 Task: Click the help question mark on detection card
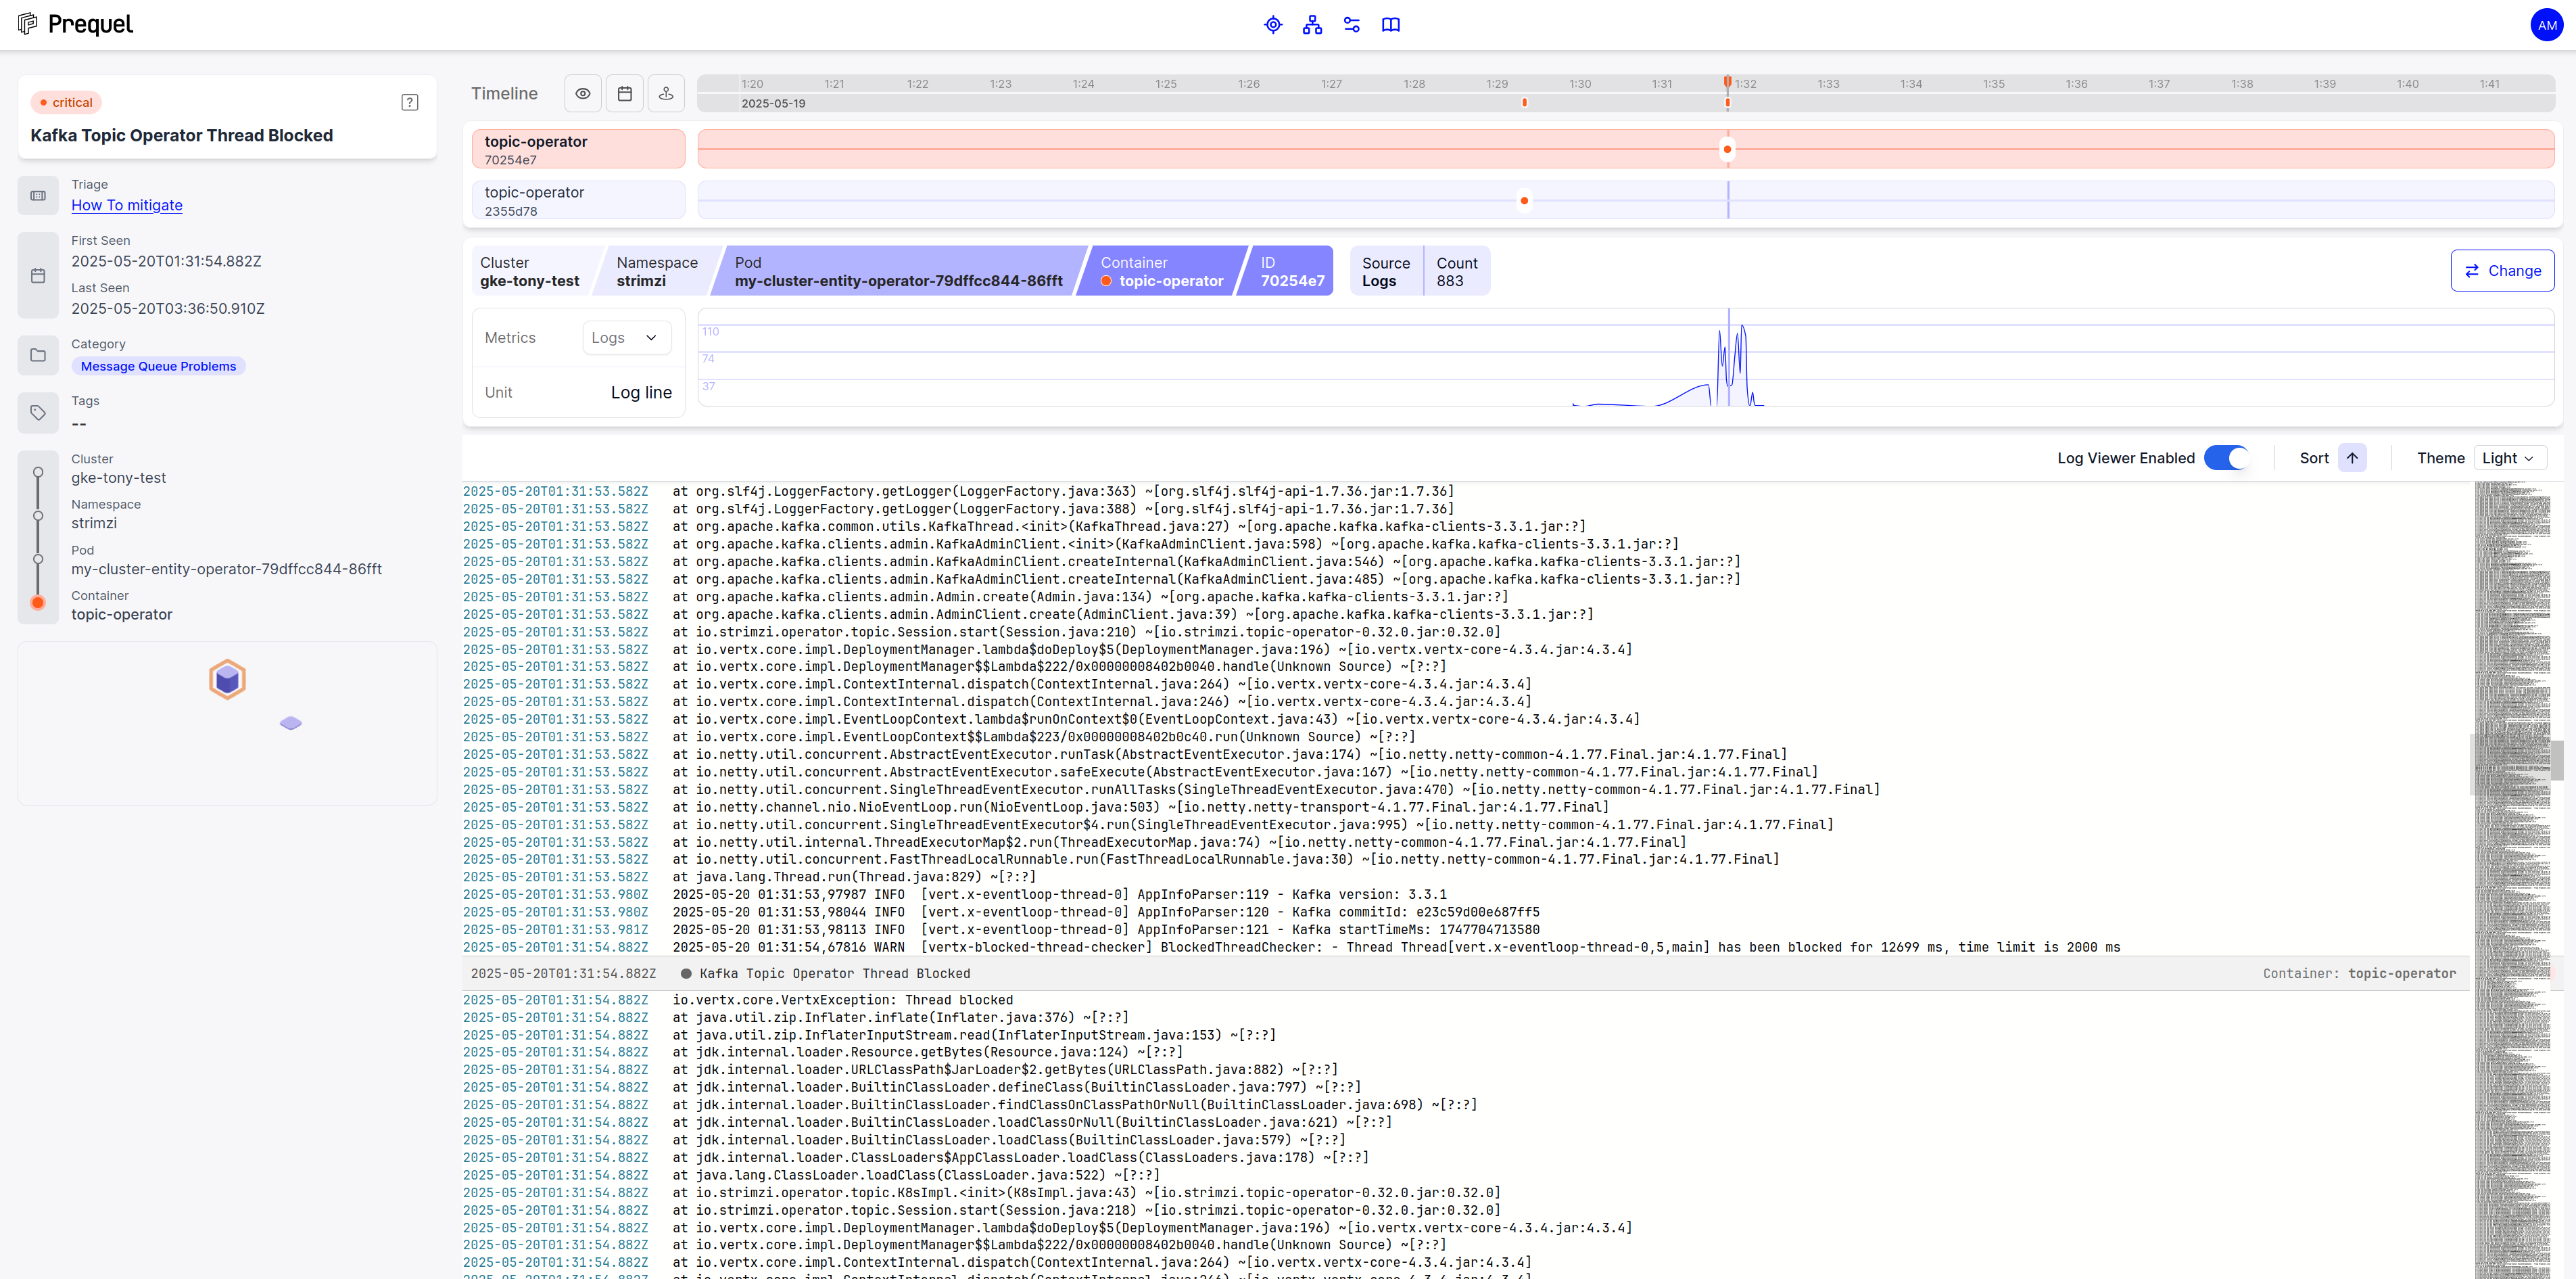click(410, 102)
